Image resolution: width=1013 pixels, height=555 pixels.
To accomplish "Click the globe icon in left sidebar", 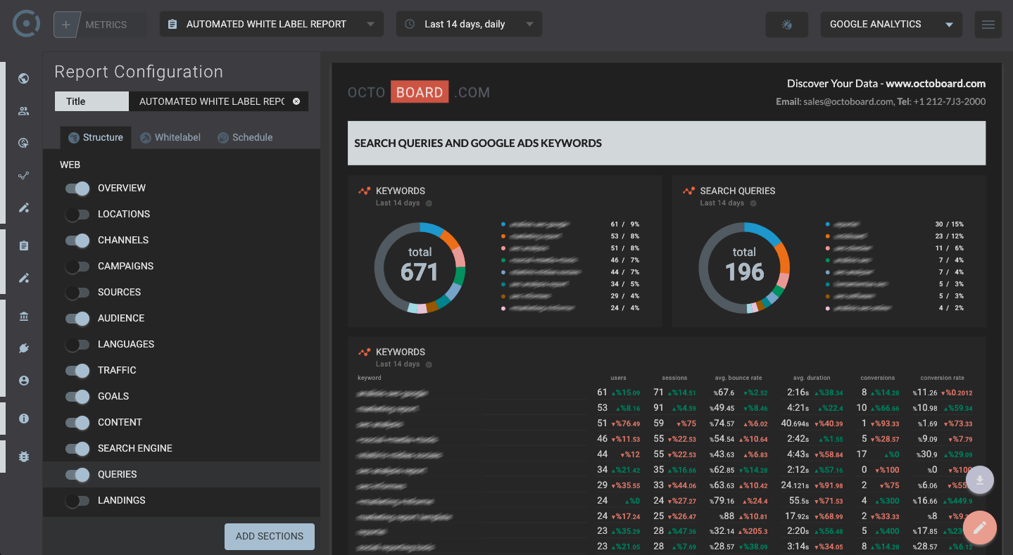I will 24,79.
